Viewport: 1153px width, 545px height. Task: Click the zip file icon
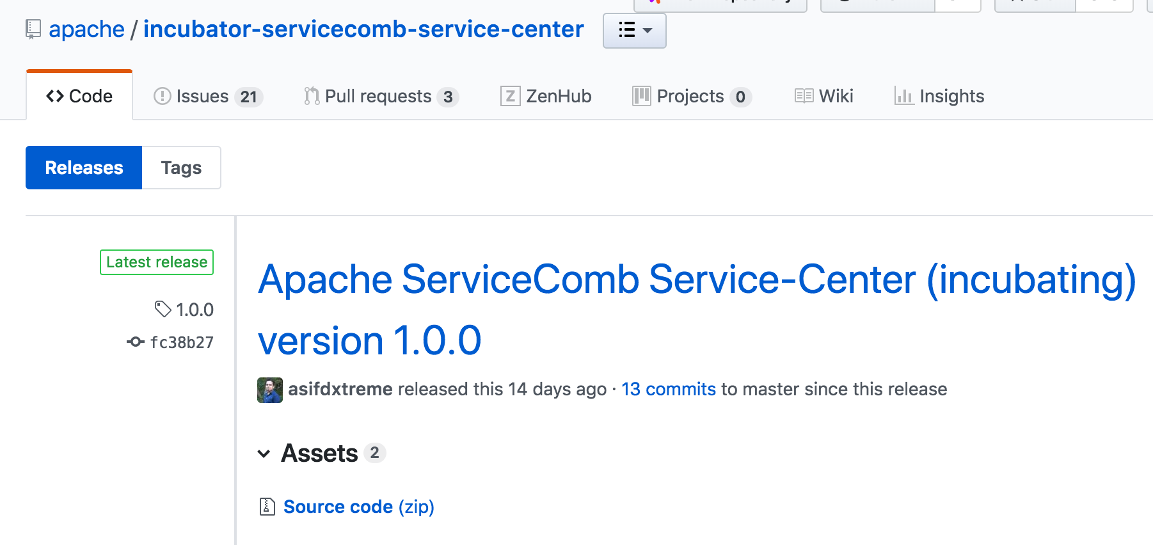(x=267, y=507)
